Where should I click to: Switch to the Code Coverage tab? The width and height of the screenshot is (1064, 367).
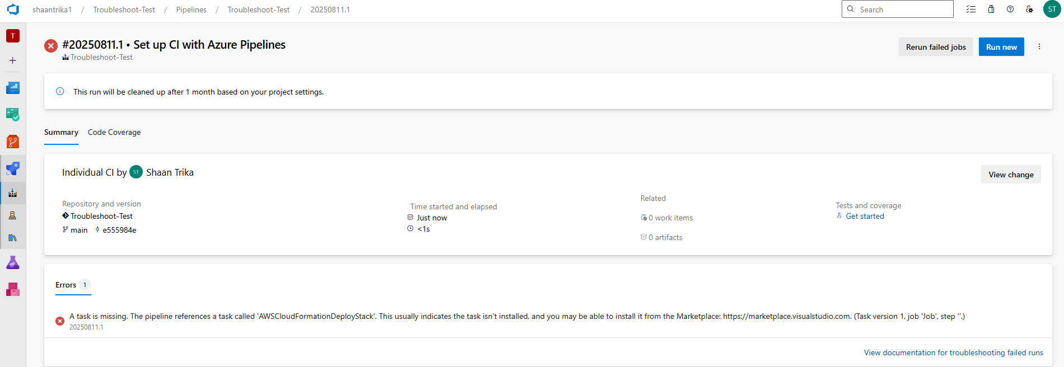tap(114, 133)
